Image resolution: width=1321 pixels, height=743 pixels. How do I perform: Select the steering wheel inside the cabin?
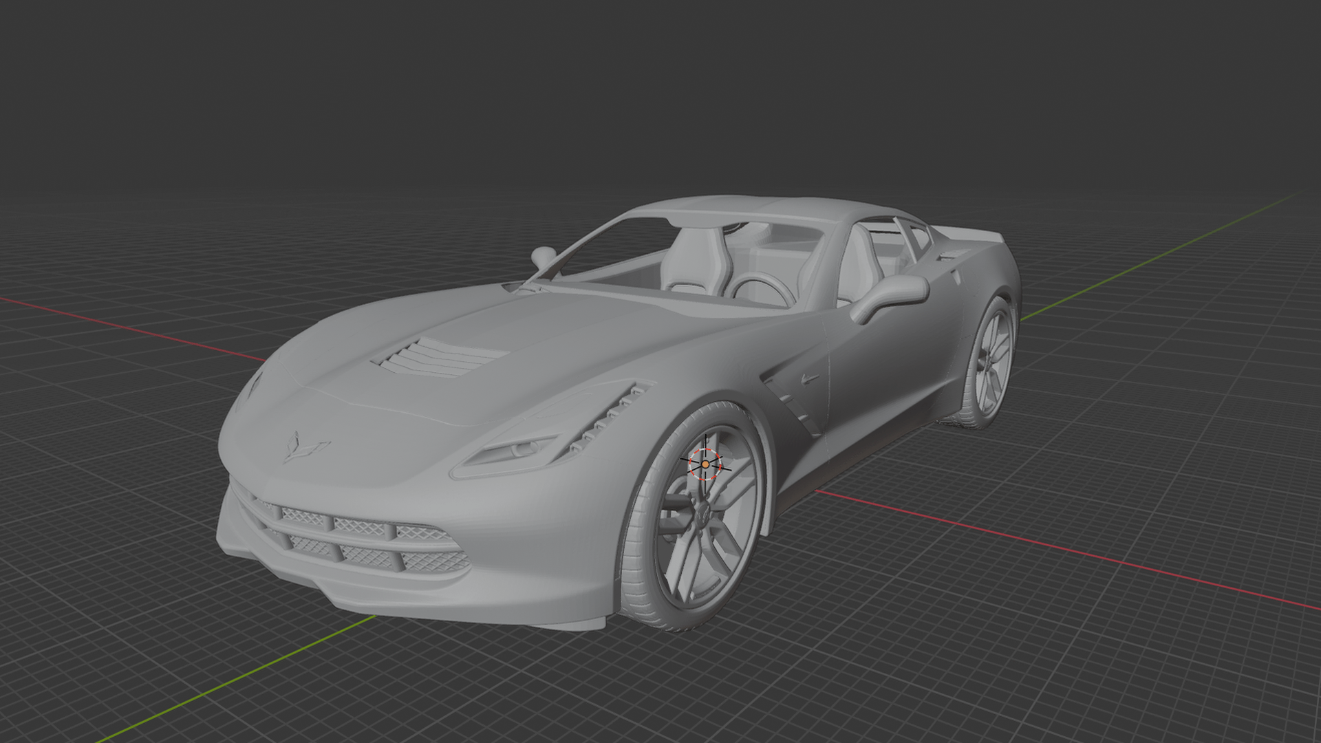pyautogui.click(x=762, y=289)
